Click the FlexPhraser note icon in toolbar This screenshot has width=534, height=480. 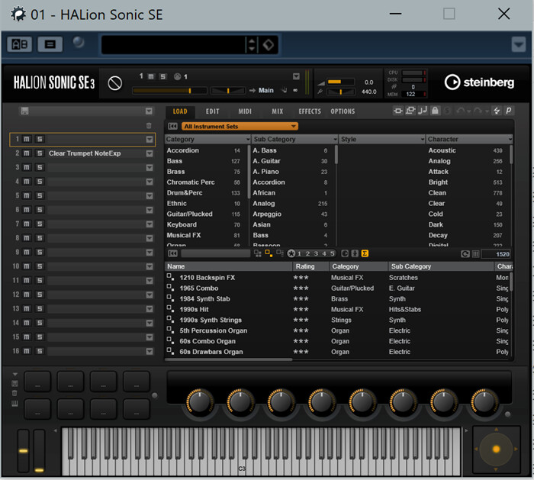[x=423, y=111]
